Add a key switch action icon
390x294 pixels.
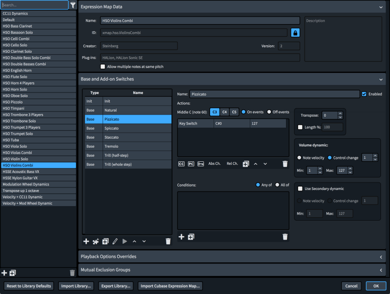201,164
